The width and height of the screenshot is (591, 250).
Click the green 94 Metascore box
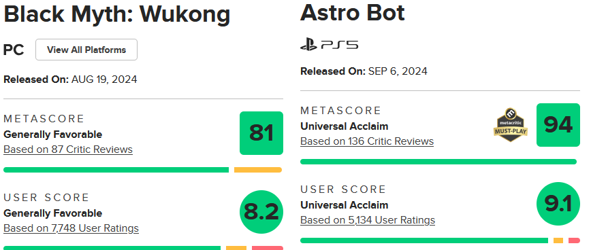558,125
